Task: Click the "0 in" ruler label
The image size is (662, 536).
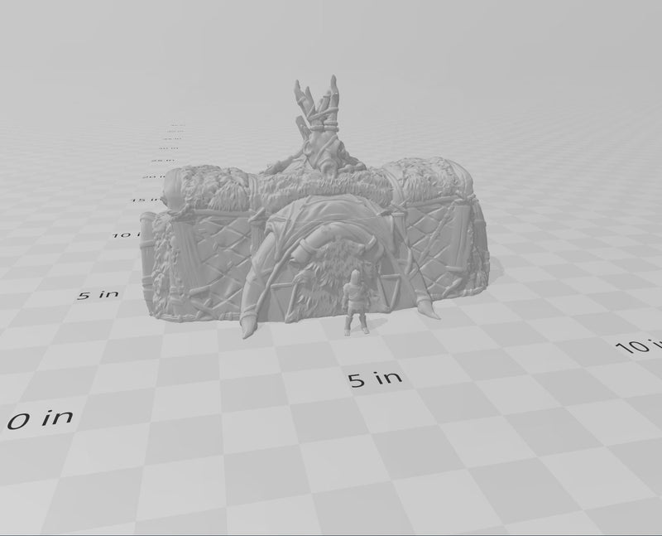Action: pyautogui.click(x=39, y=418)
